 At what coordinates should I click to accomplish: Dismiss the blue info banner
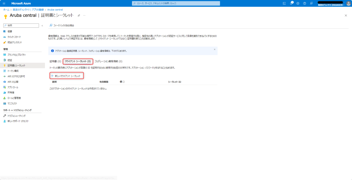[214, 49]
